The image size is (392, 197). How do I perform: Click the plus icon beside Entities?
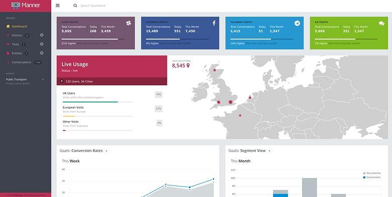(42, 53)
